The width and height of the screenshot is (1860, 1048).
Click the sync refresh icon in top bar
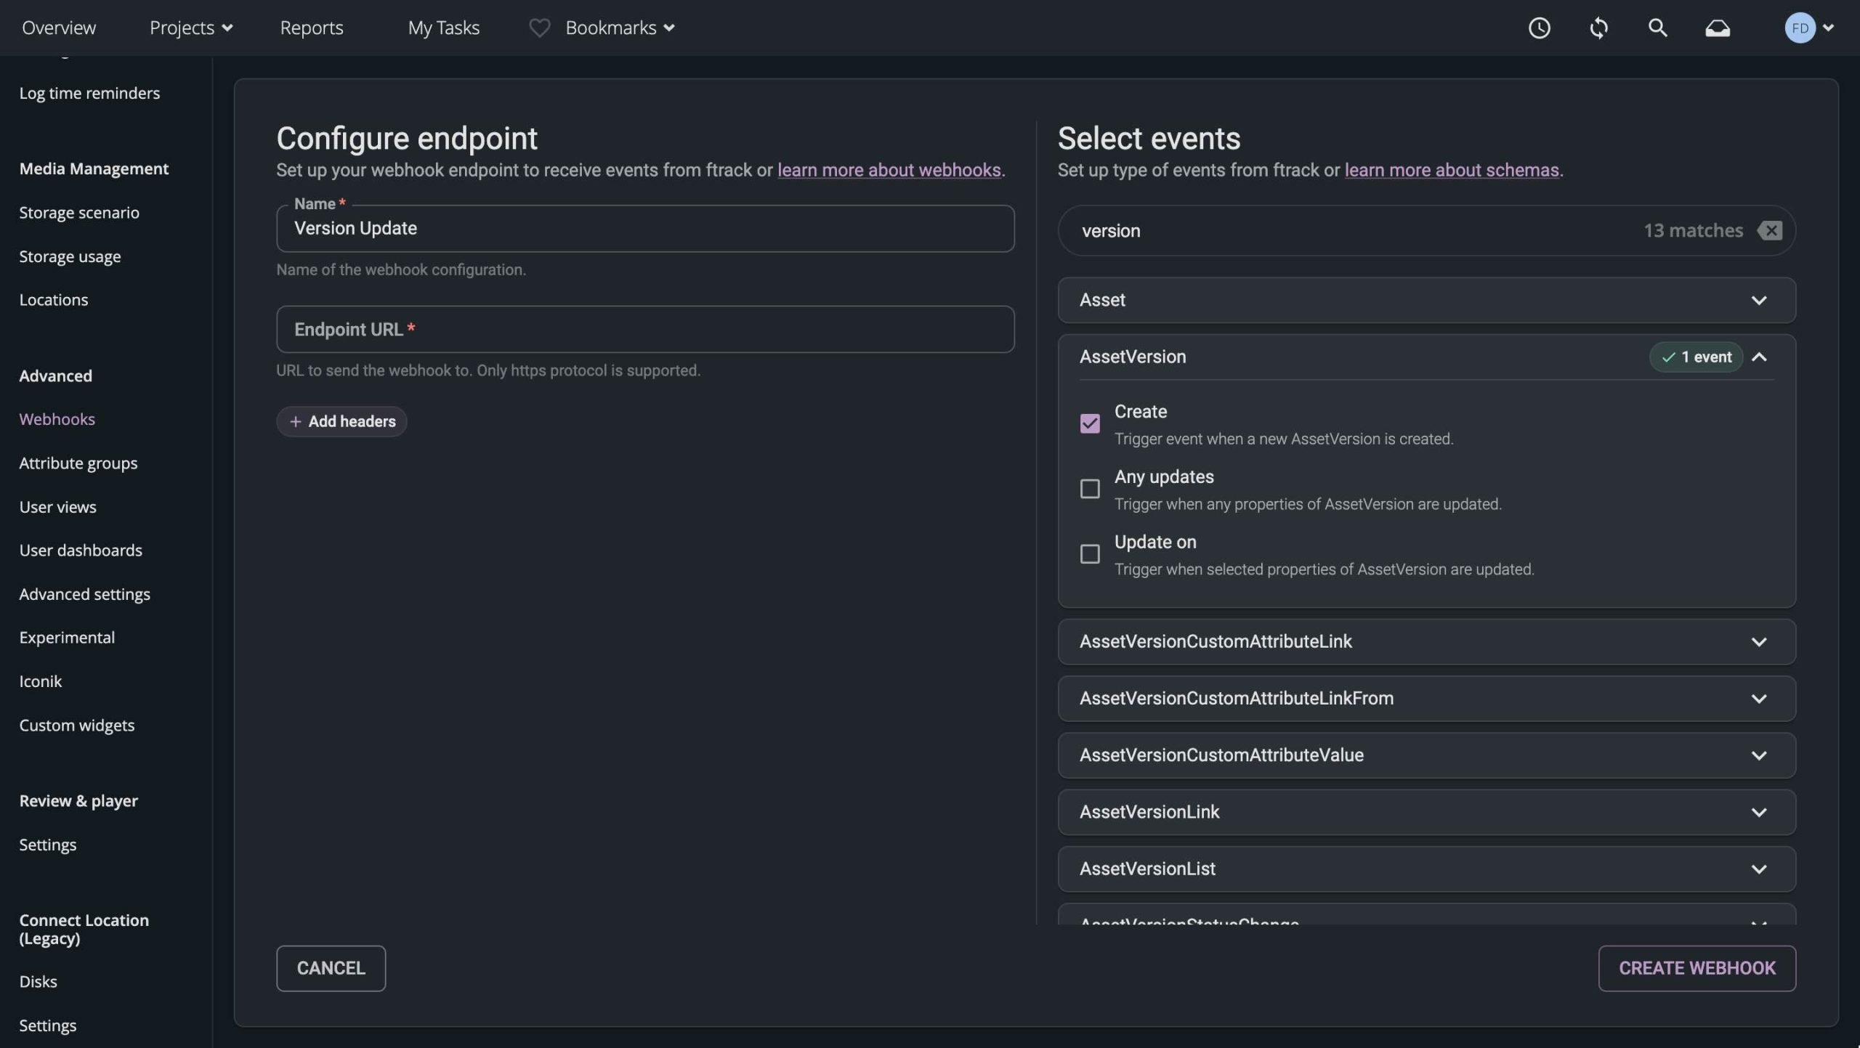tap(1598, 28)
